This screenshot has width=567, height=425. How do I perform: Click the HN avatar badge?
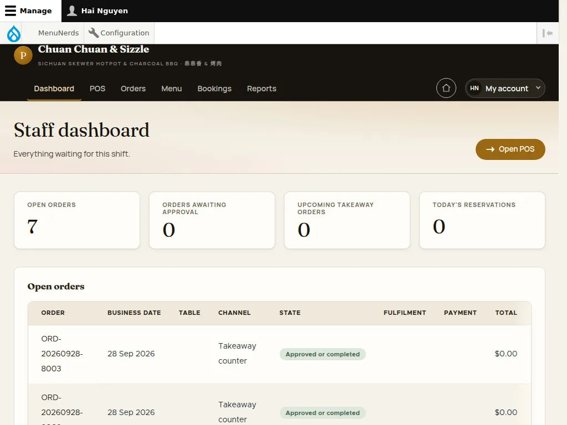coord(475,88)
